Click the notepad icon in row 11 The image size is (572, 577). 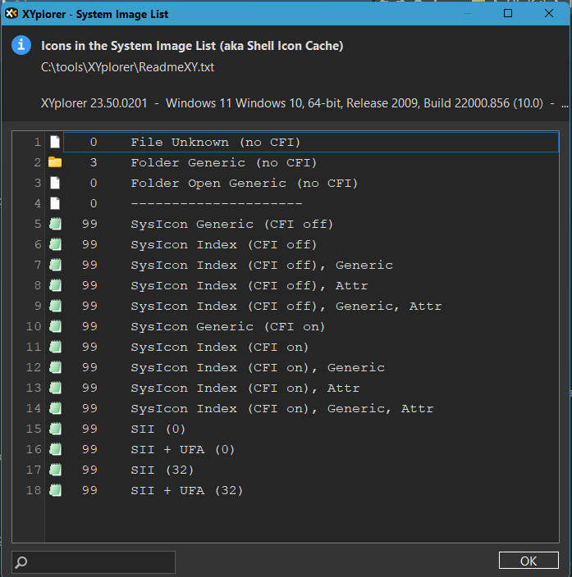(55, 347)
